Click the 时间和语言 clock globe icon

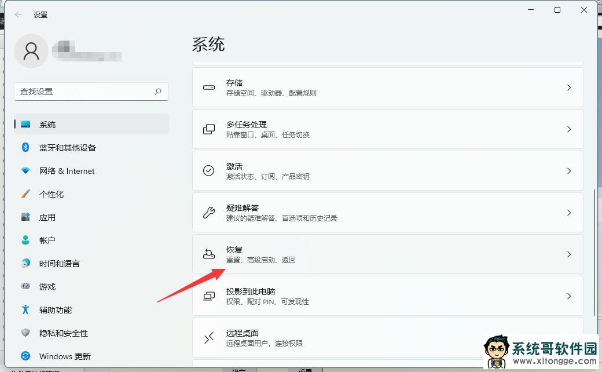[25, 263]
